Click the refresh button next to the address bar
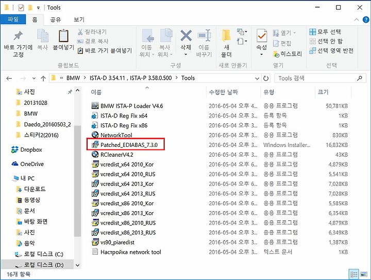The width and height of the screenshot is (371, 280). [x=266, y=78]
